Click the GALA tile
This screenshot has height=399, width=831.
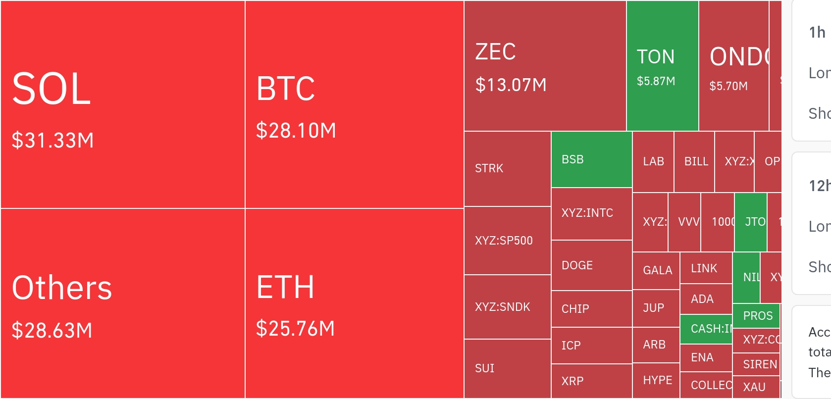656,271
